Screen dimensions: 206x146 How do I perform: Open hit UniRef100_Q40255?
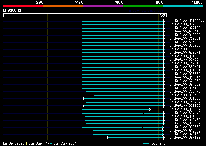(x=185, y=35)
